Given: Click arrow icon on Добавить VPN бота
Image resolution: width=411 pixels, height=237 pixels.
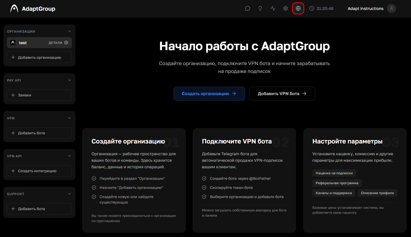Looking at the screenshot, I should pos(304,94).
